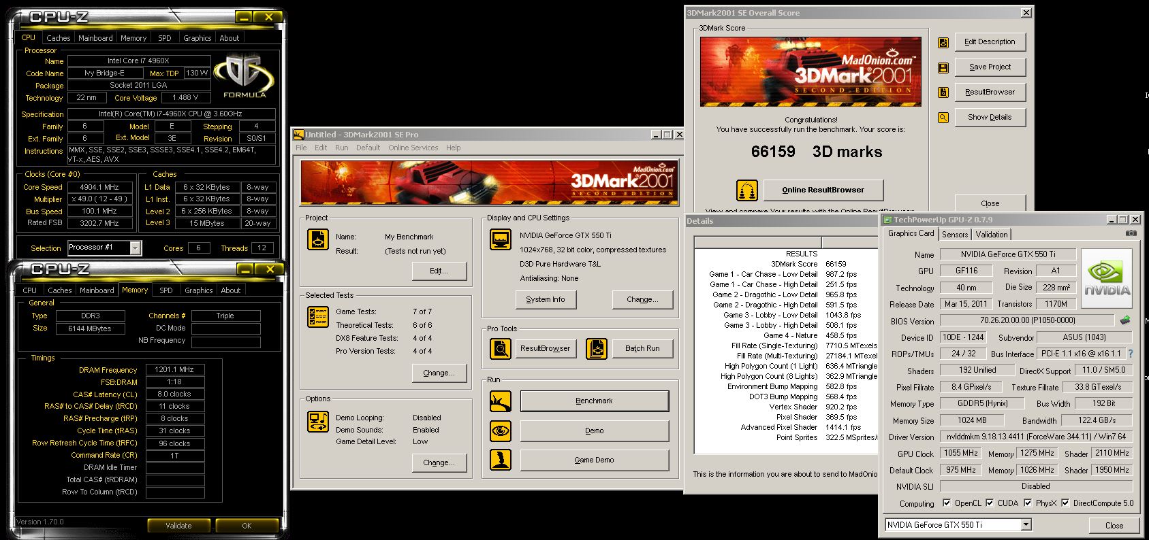Viewport: 1149px width, 540px height.
Task: Click the Show Details button
Action: [990, 117]
